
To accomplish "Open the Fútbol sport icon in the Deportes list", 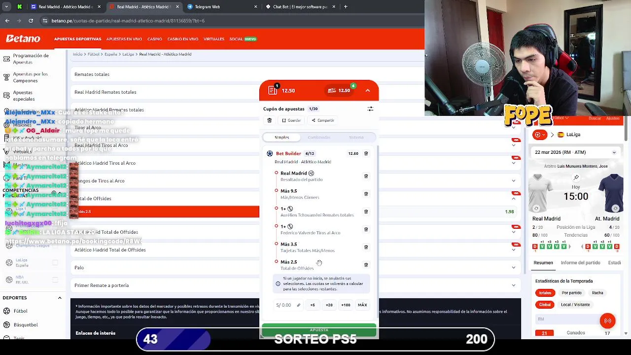I will pyautogui.click(x=7, y=311).
